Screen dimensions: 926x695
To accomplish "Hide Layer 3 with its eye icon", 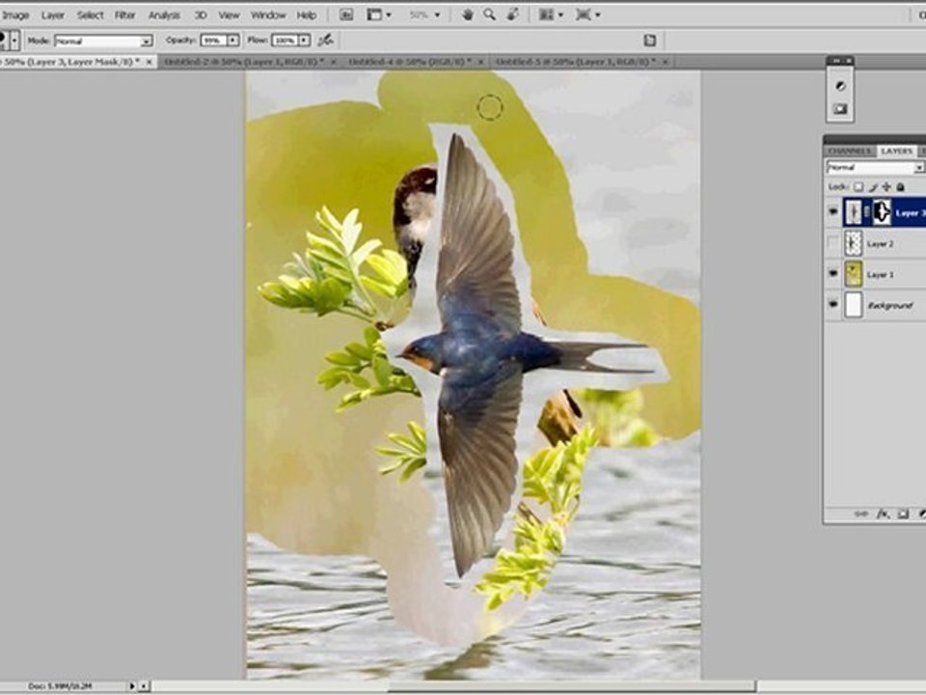I will click(833, 211).
